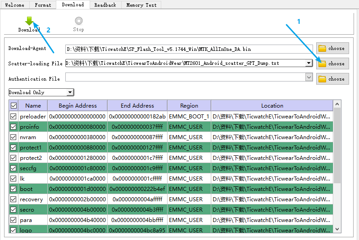Click the Download-Agent path field
This screenshot has width=359, height=240.
(x=189, y=49)
